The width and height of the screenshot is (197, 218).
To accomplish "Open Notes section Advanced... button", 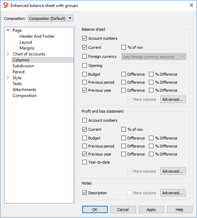I will (x=173, y=193).
